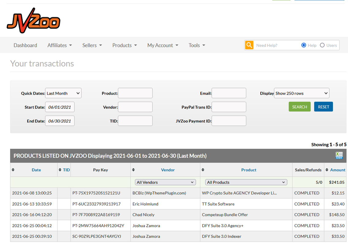Select the Help radio button
Image resolution: width=348 pixels, height=245 pixels.
pyautogui.click(x=304, y=45)
